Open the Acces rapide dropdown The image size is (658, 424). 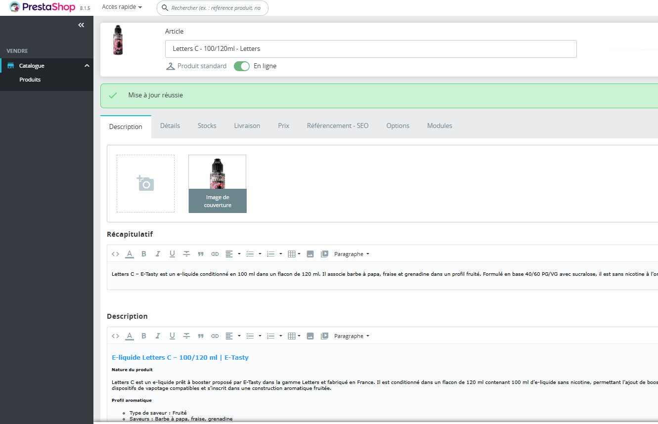coord(122,7)
